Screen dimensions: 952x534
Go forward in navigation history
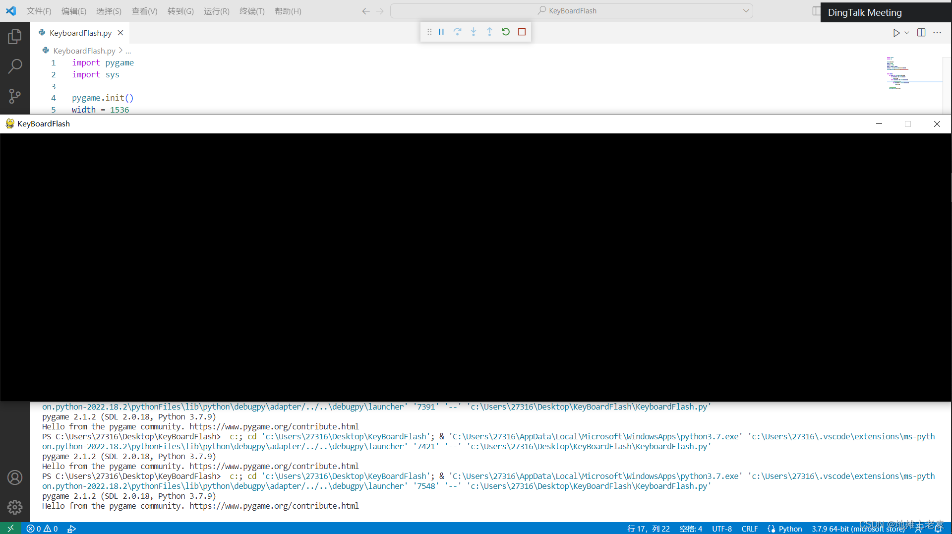point(380,11)
